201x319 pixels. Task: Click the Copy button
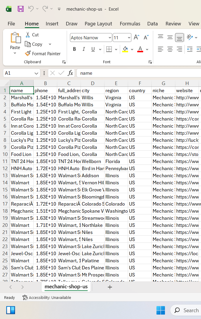pos(34,44)
